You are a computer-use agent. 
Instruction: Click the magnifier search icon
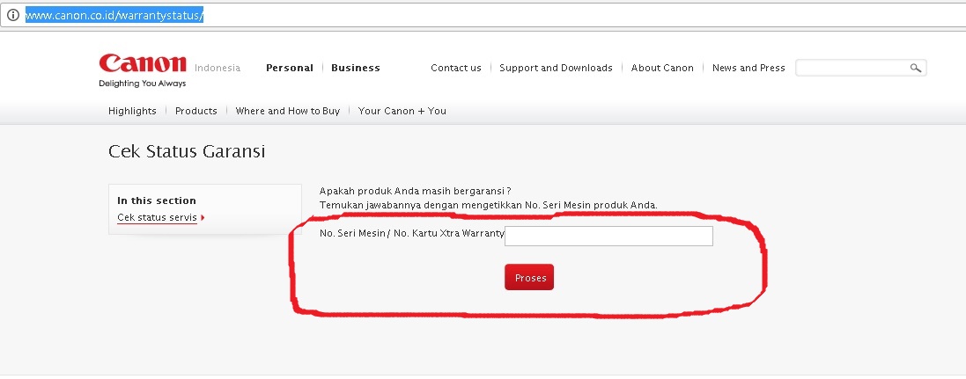(916, 68)
